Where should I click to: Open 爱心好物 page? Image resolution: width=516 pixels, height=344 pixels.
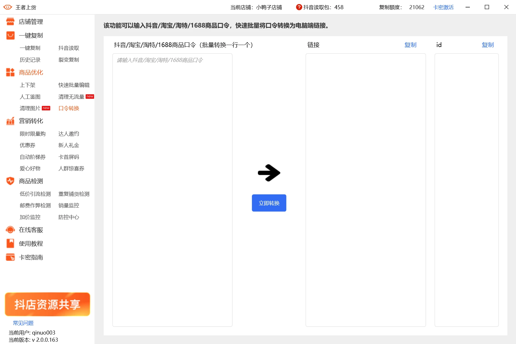coord(30,169)
